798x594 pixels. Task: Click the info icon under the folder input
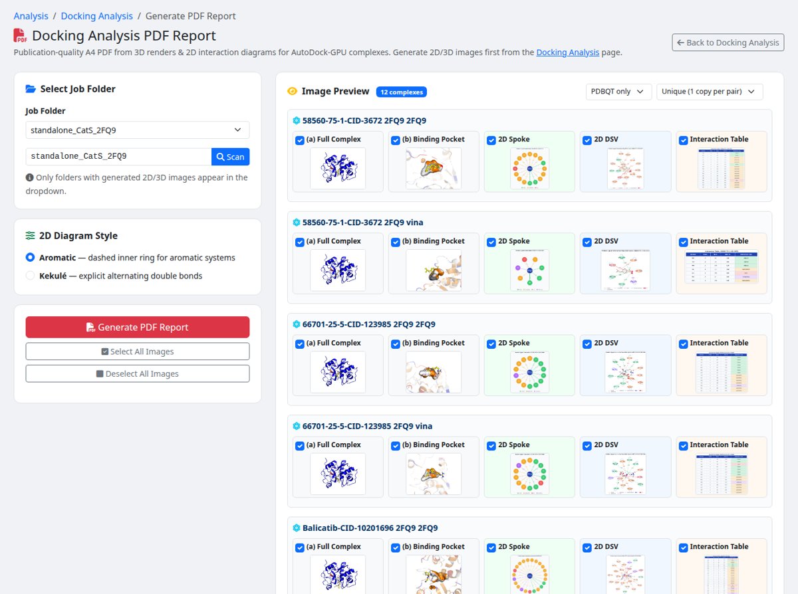(x=29, y=177)
